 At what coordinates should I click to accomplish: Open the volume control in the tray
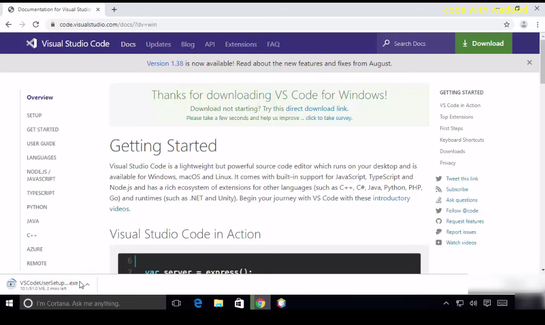(473, 304)
